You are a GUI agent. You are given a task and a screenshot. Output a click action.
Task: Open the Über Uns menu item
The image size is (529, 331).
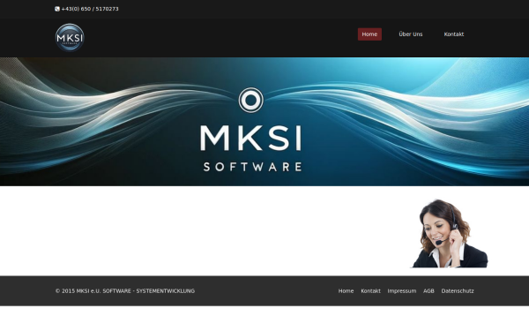[x=411, y=34]
